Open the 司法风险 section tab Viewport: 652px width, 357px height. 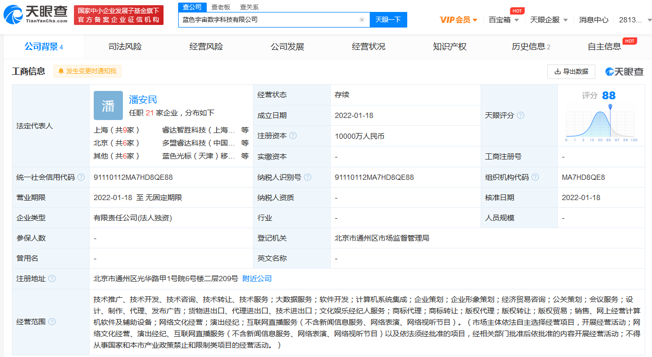(x=124, y=46)
